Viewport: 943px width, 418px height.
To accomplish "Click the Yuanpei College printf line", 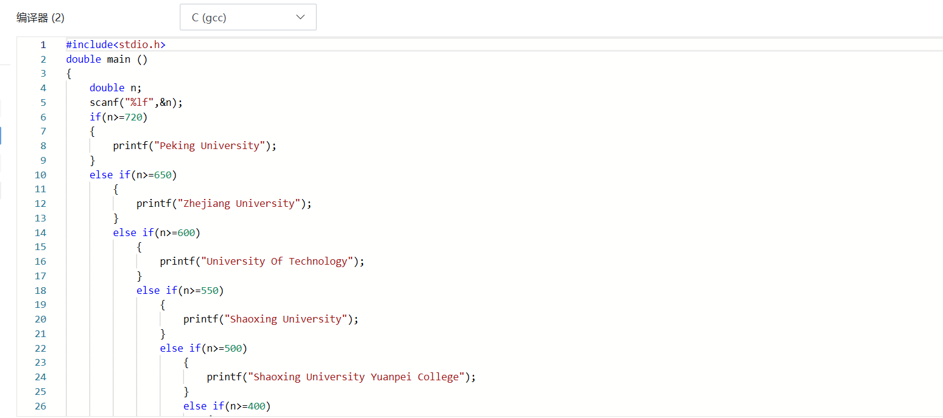I will pyautogui.click(x=341, y=377).
